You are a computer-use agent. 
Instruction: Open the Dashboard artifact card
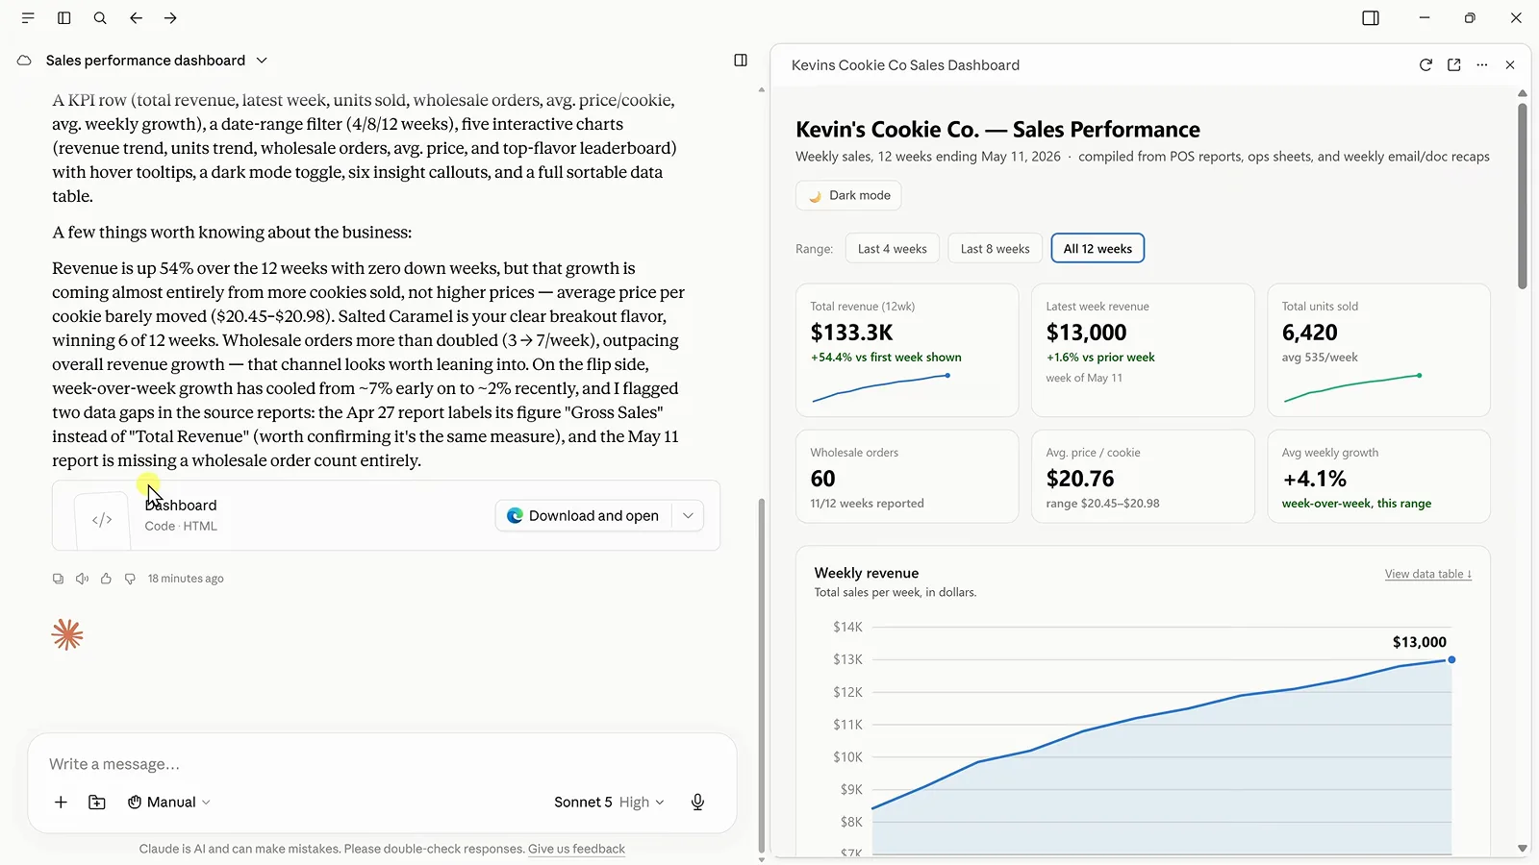tap(386, 515)
